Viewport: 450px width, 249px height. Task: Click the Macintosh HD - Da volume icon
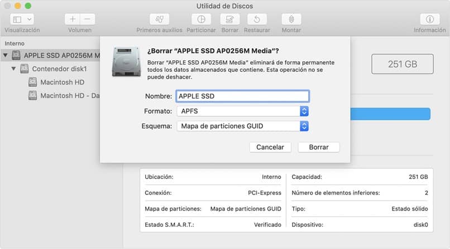pyautogui.click(x=33, y=96)
